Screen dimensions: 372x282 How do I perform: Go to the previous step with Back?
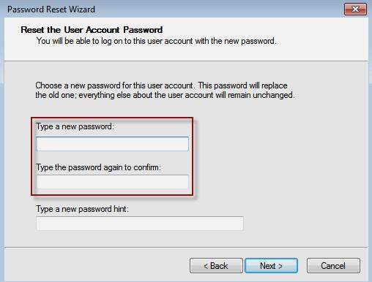point(216,266)
